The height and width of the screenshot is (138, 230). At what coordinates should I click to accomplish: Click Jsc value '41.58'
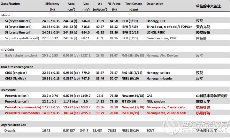click(x=100, y=32)
